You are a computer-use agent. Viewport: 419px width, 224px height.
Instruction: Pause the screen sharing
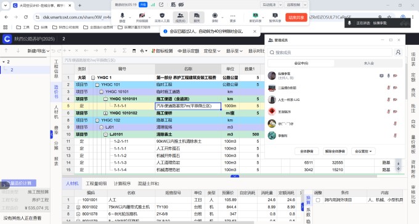tap(275, 17)
